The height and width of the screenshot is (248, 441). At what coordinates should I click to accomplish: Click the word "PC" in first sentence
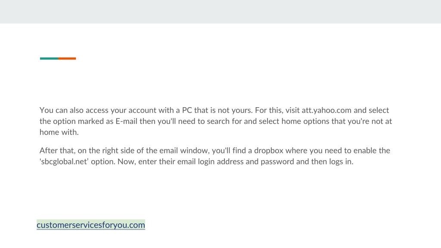(x=187, y=110)
